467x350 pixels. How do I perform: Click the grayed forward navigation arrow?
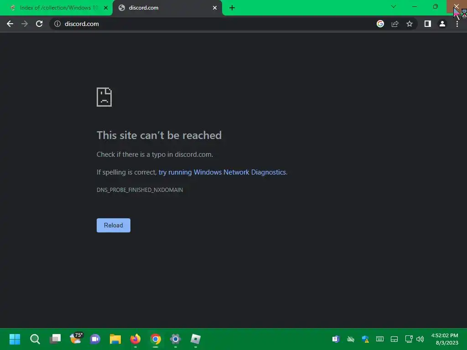point(25,24)
